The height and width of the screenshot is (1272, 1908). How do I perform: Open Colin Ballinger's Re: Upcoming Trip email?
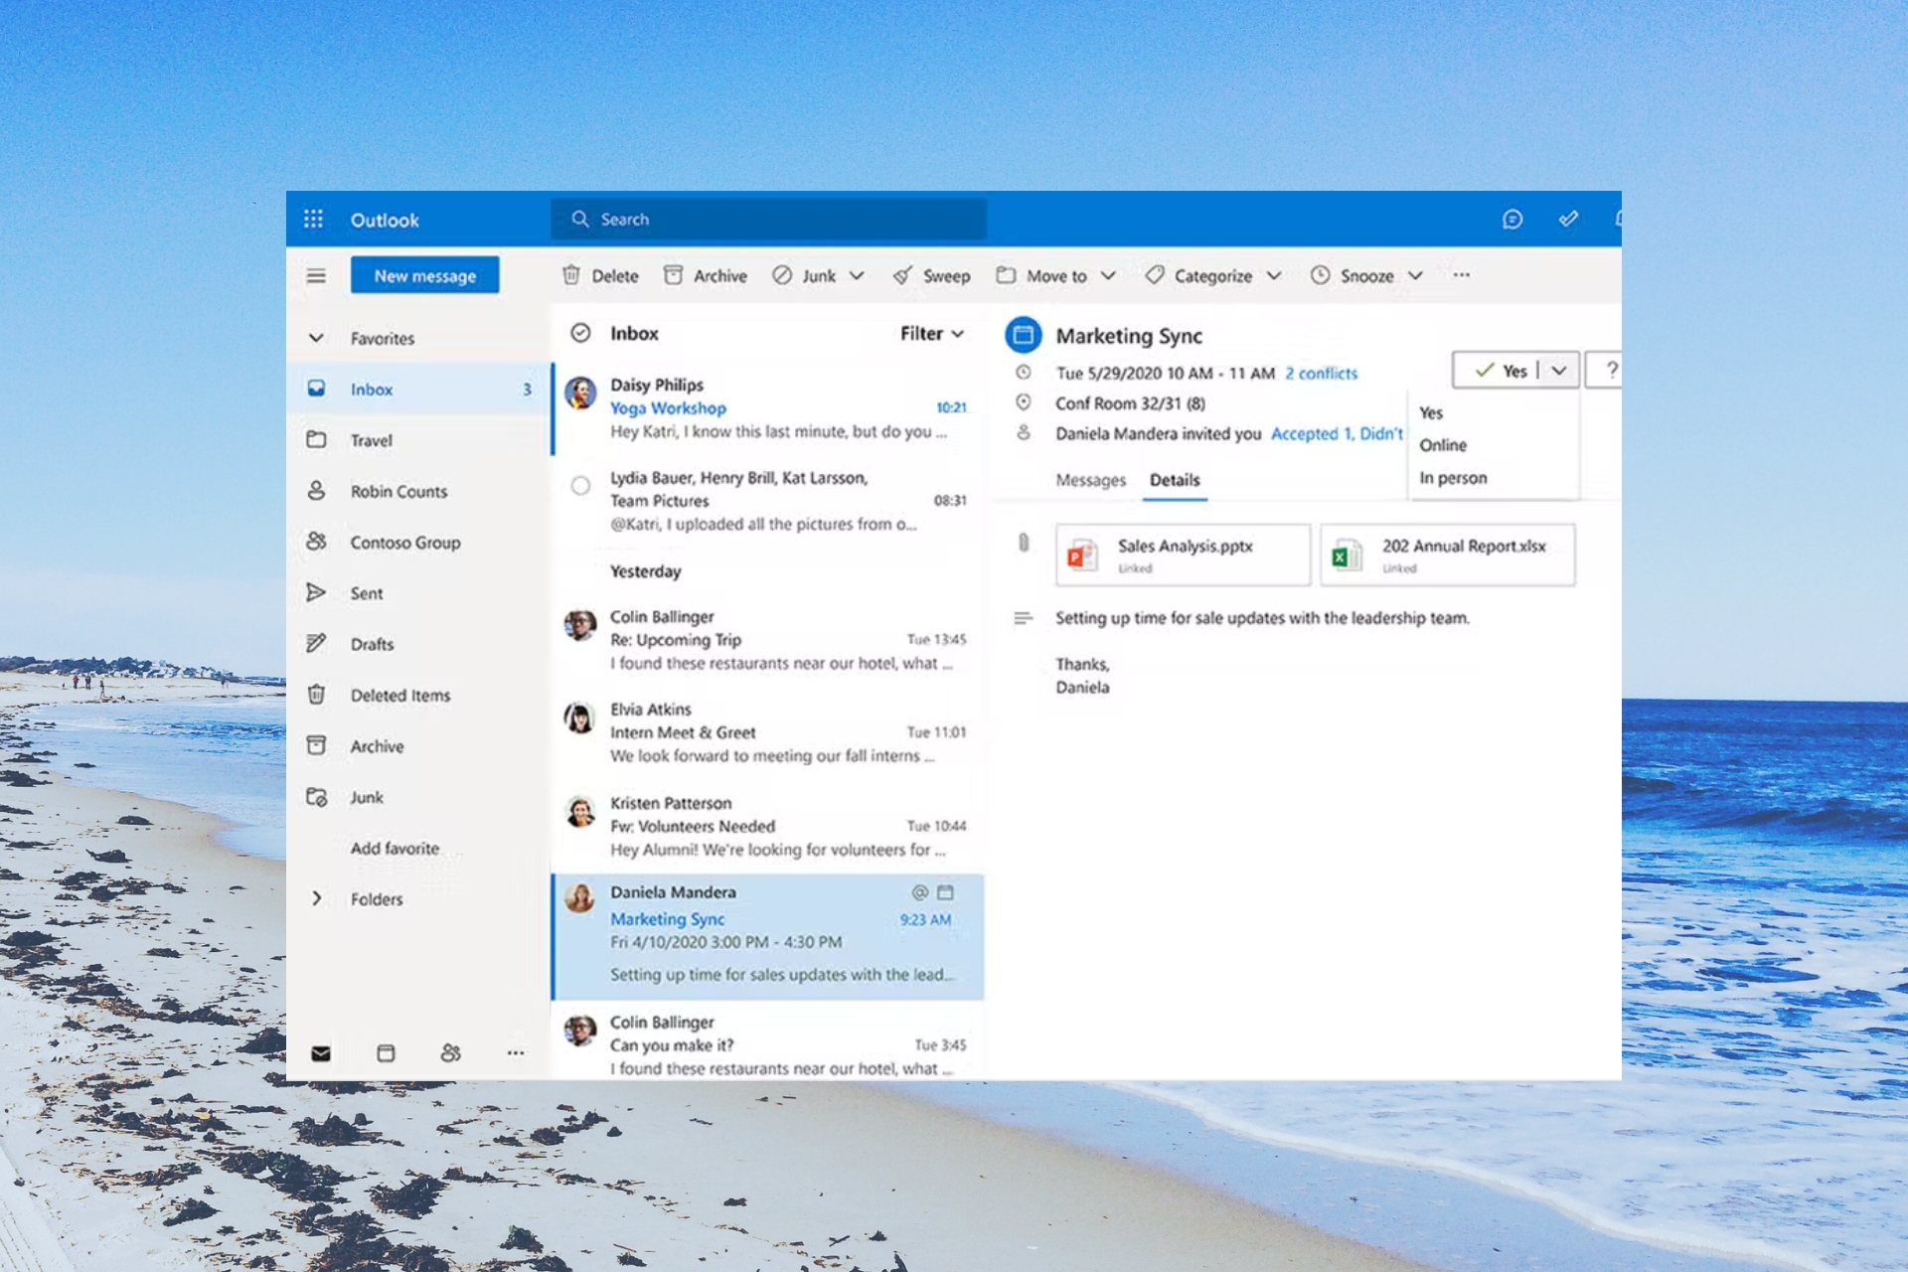click(x=767, y=640)
